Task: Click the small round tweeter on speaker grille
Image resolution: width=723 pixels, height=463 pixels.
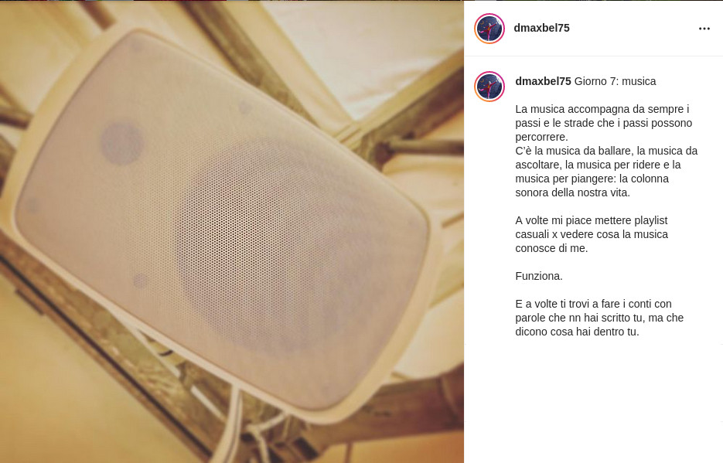Action: pyautogui.click(x=121, y=144)
